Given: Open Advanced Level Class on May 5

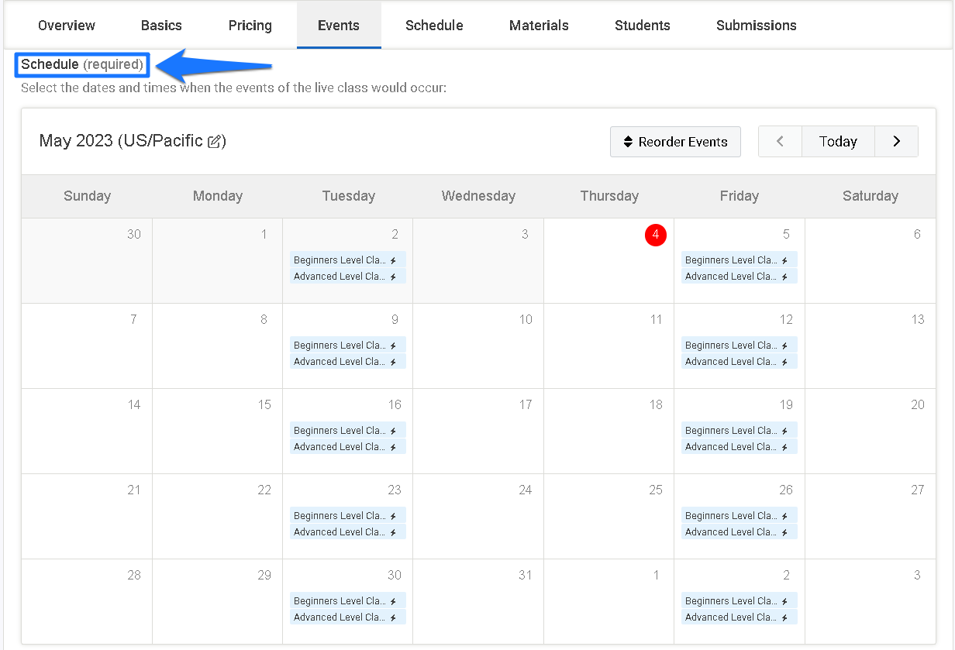Looking at the screenshot, I should pyautogui.click(x=740, y=277).
